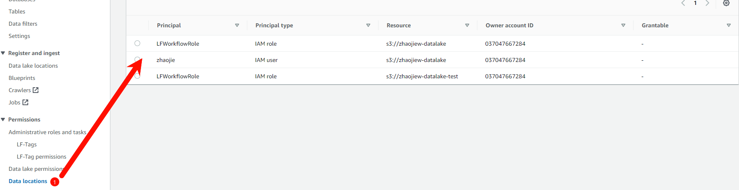Select zhaojiew-datalake-test row radio button
Screen dimensions: 739x190
click(x=137, y=76)
